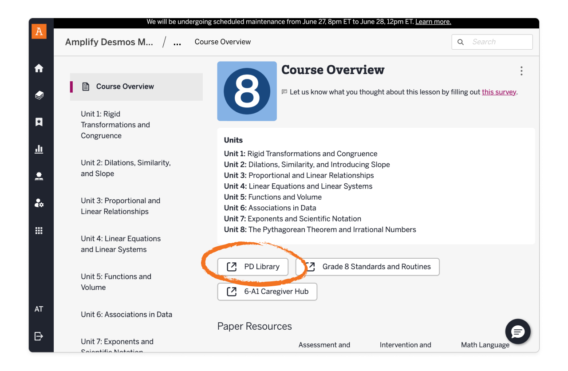Image resolution: width=568 pixels, height=371 pixels.
Task: Follow the 'this survey' link
Action: 499,92
